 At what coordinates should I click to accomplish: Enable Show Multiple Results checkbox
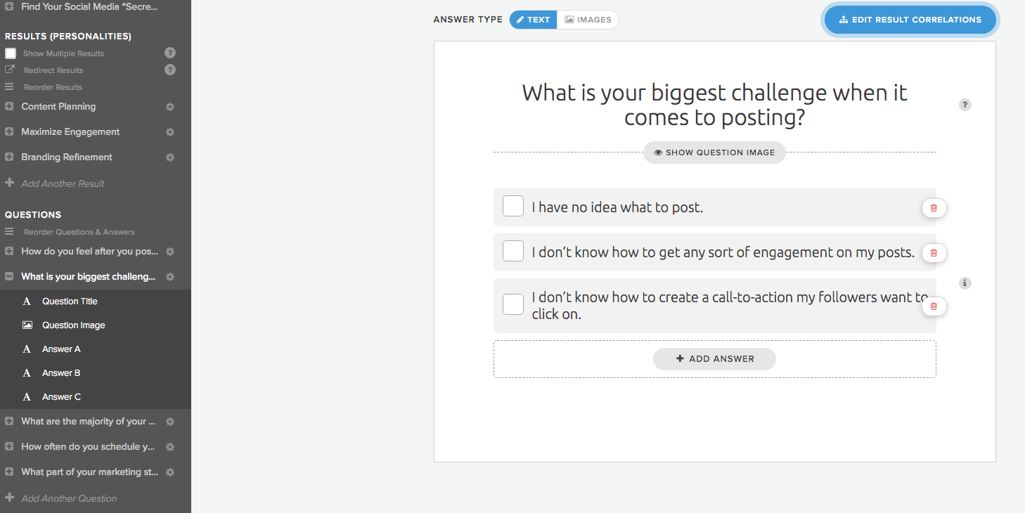click(x=11, y=53)
